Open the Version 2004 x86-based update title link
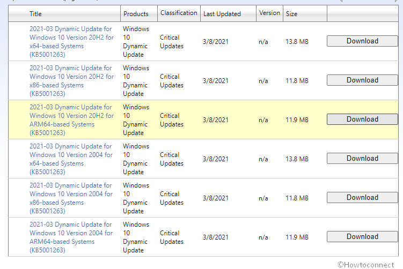 coord(71,198)
